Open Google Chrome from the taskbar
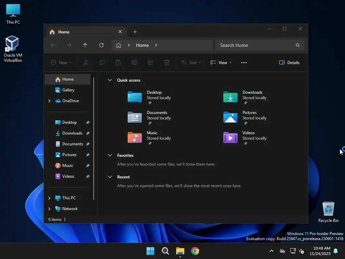This screenshot has height=259, width=345. pyautogui.click(x=195, y=251)
